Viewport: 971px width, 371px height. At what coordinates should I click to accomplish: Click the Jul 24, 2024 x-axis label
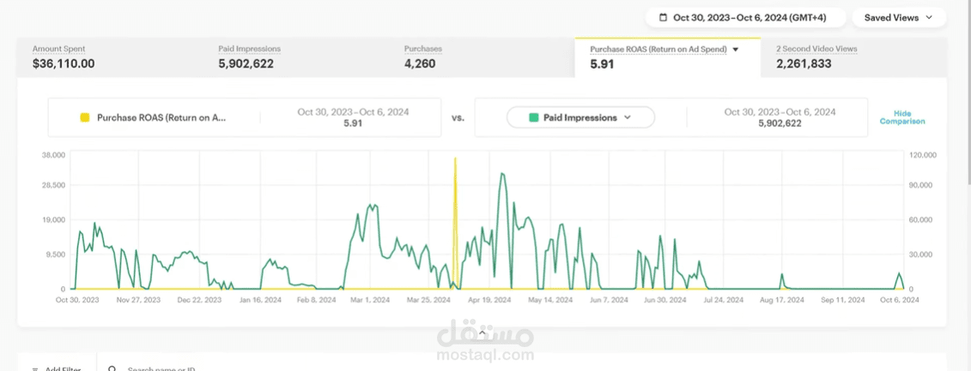tap(724, 300)
